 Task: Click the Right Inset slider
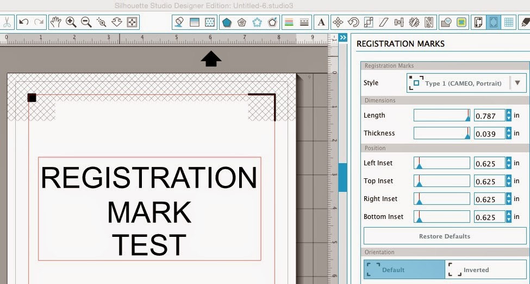[x=442, y=199]
